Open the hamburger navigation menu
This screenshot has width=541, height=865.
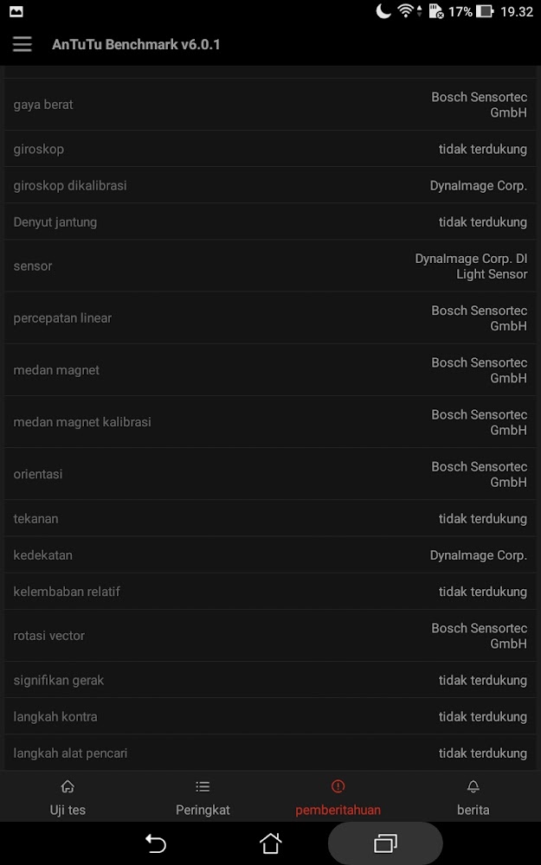[23, 44]
